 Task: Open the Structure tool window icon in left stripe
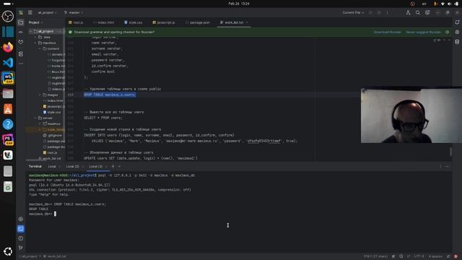click(21, 53)
